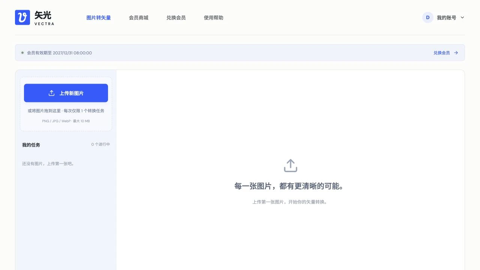The height and width of the screenshot is (270, 480).
Task: Click the upload arrow icon in 上传新图片
Action: [x=52, y=93]
